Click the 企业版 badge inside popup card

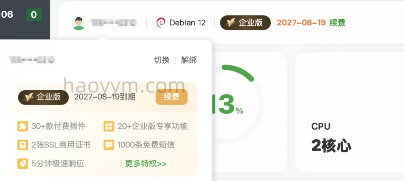tap(43, 97)
